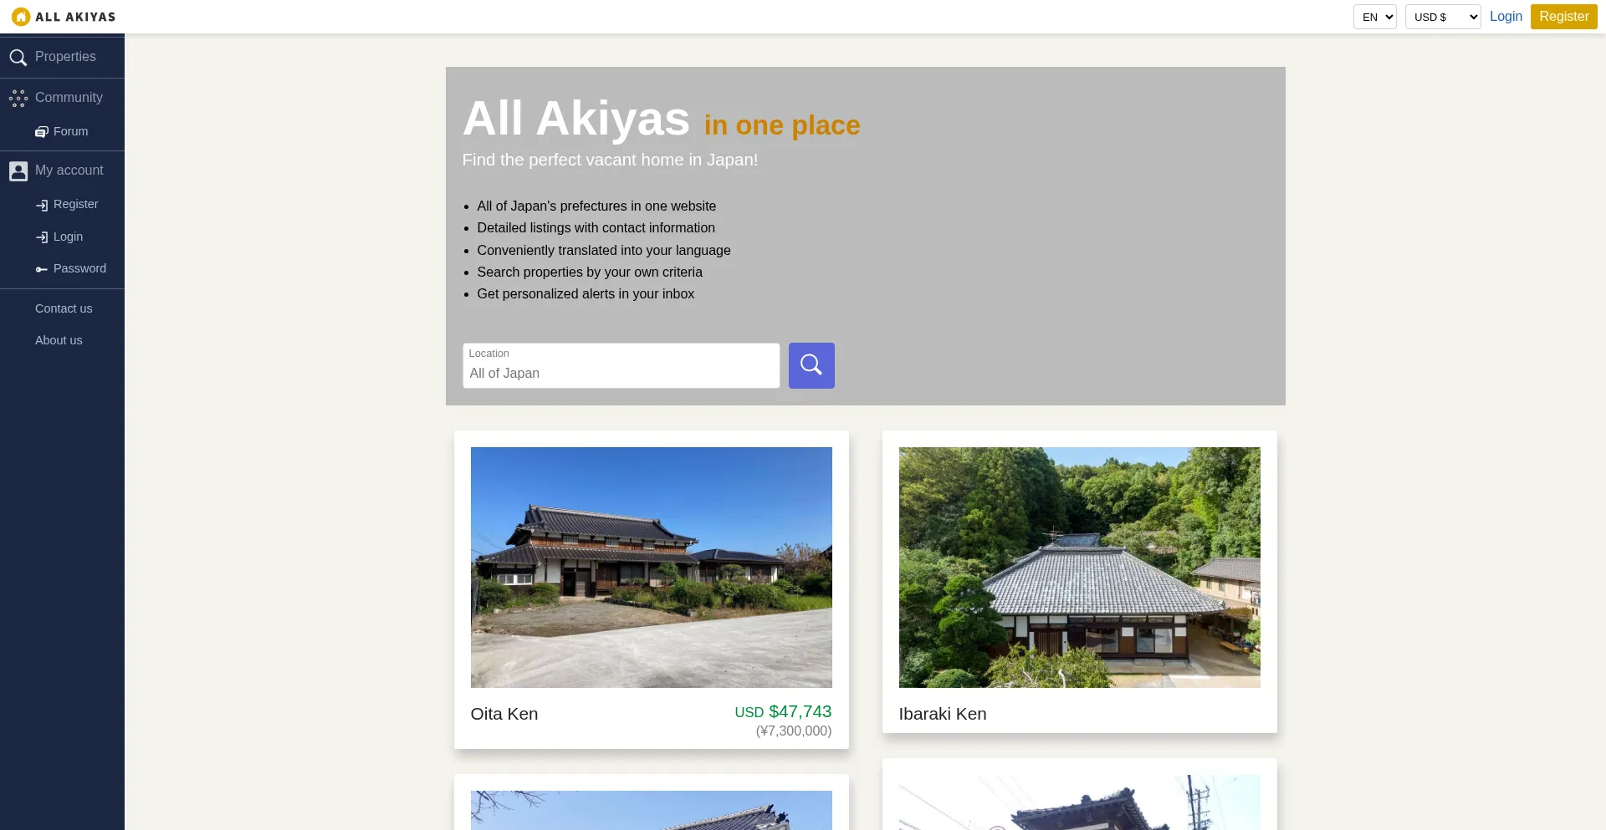Click the Community dots icon in sidebar

[x=18, y=99]
